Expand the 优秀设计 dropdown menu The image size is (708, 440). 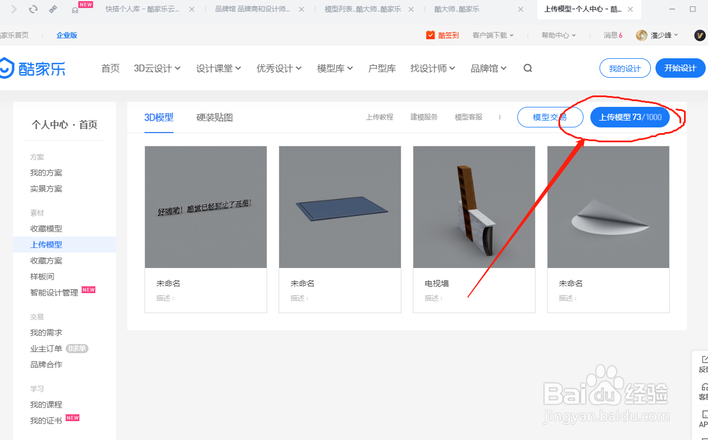tap(279, 68)
